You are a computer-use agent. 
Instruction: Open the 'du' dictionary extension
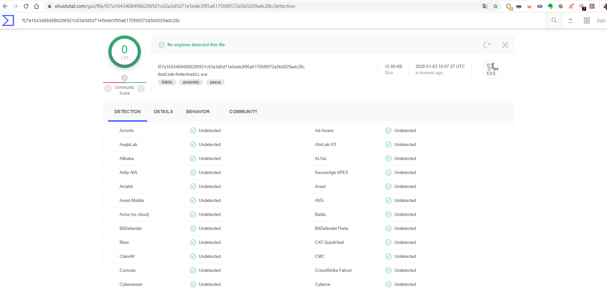tap(540, 6)
